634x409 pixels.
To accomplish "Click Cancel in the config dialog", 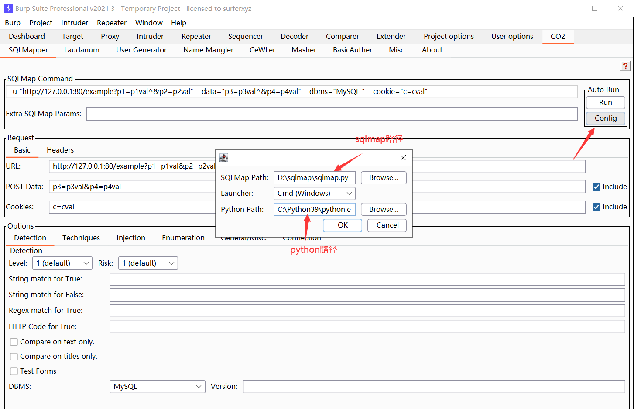I will point(387,225).
